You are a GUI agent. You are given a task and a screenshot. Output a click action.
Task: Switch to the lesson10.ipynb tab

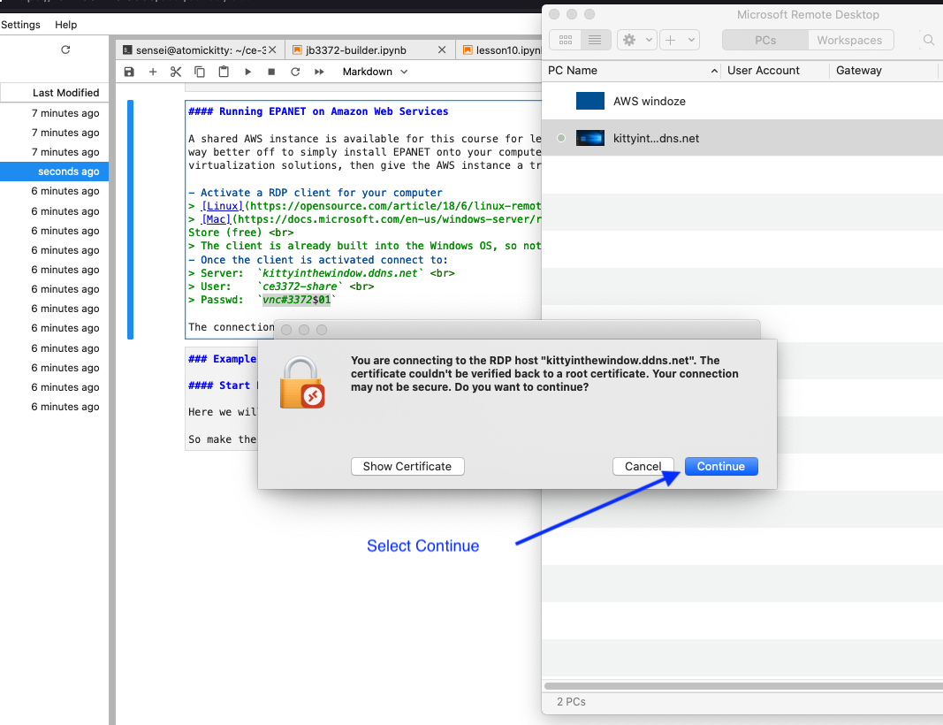pos(500,50)
